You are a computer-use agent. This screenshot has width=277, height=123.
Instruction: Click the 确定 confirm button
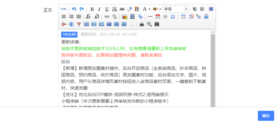tap(266, 116)
